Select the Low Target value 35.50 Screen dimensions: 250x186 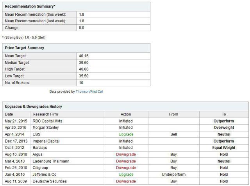(x=84, y=76)
